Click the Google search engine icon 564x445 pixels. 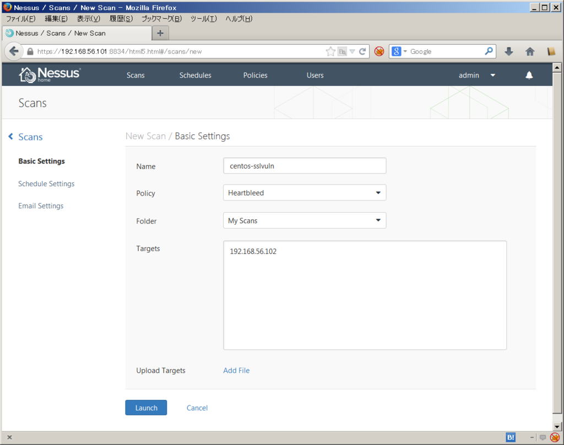396,51
